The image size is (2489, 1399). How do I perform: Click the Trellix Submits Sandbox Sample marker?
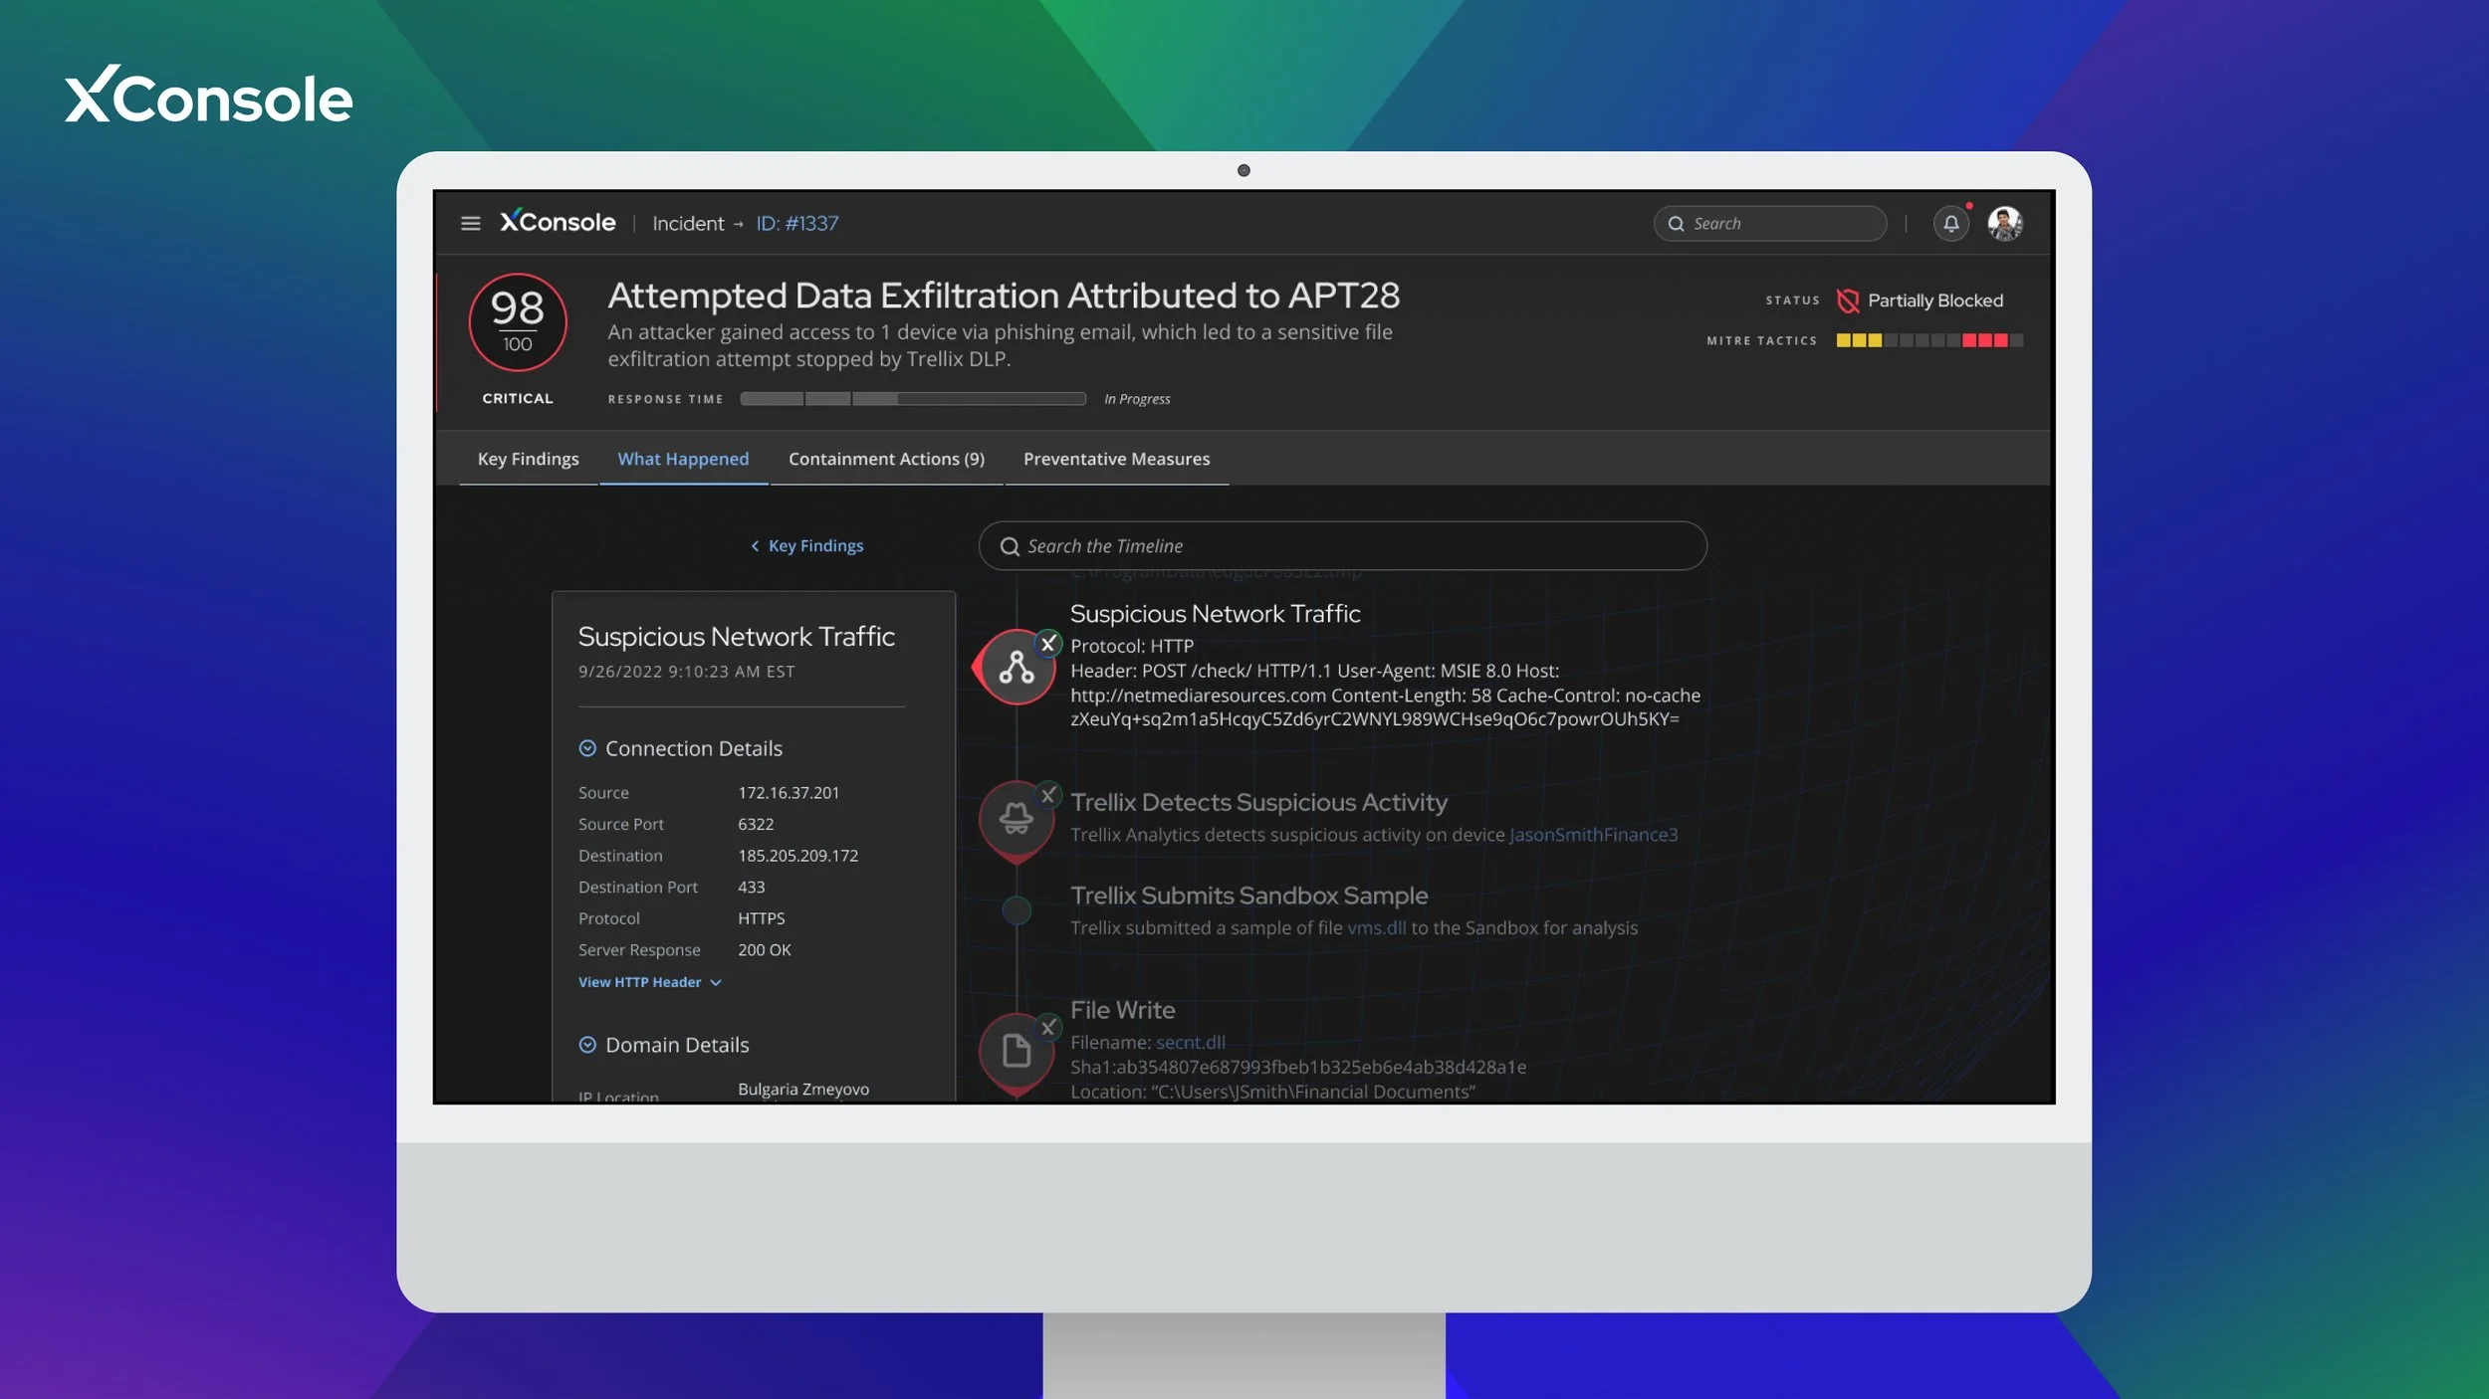point(1016,909)
